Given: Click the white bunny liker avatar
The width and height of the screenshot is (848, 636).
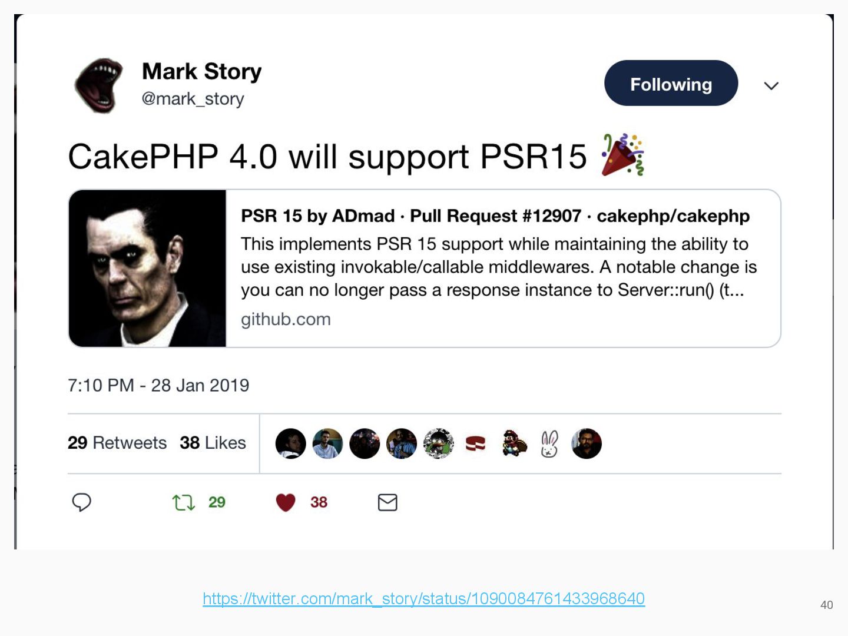Looking at the screenshot, I should [549, 443].
